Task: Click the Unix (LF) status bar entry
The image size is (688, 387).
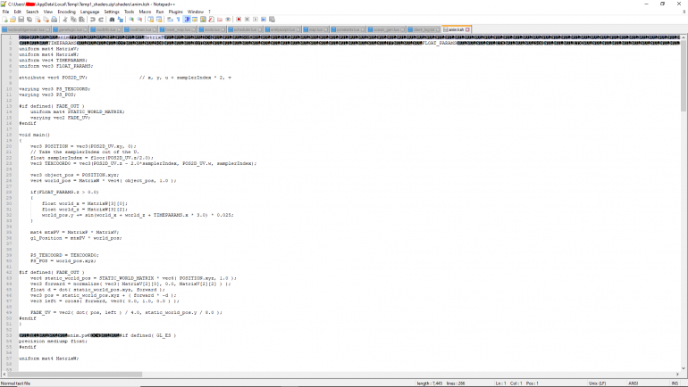Action: click(597, 383)
